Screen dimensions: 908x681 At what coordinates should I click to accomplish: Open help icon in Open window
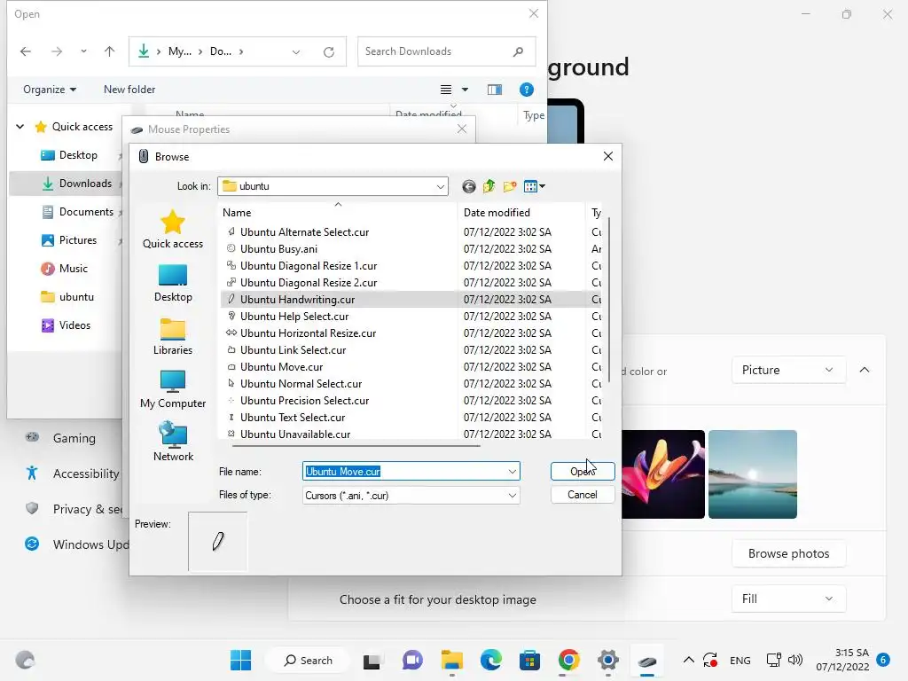[527, 90]
